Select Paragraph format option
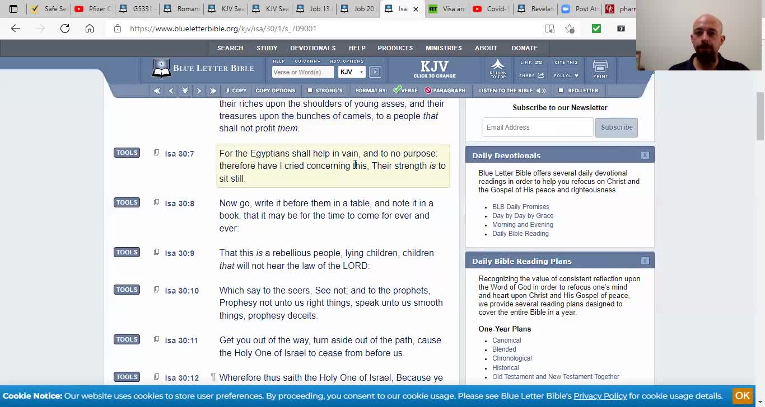 coord(445,91)
